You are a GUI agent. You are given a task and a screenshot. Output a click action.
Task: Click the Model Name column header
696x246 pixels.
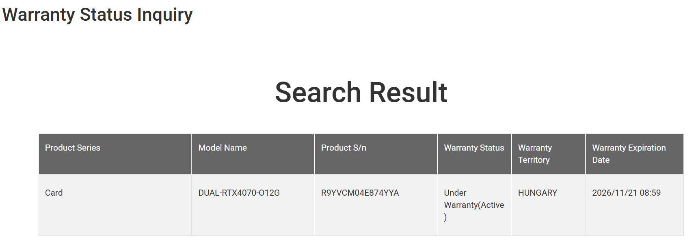(222, 148)
